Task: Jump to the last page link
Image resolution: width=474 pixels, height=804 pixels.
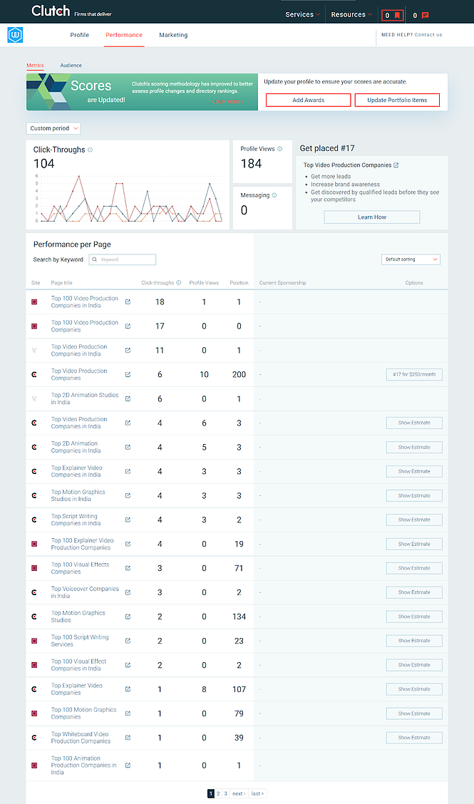Action: tap(257, 793)
